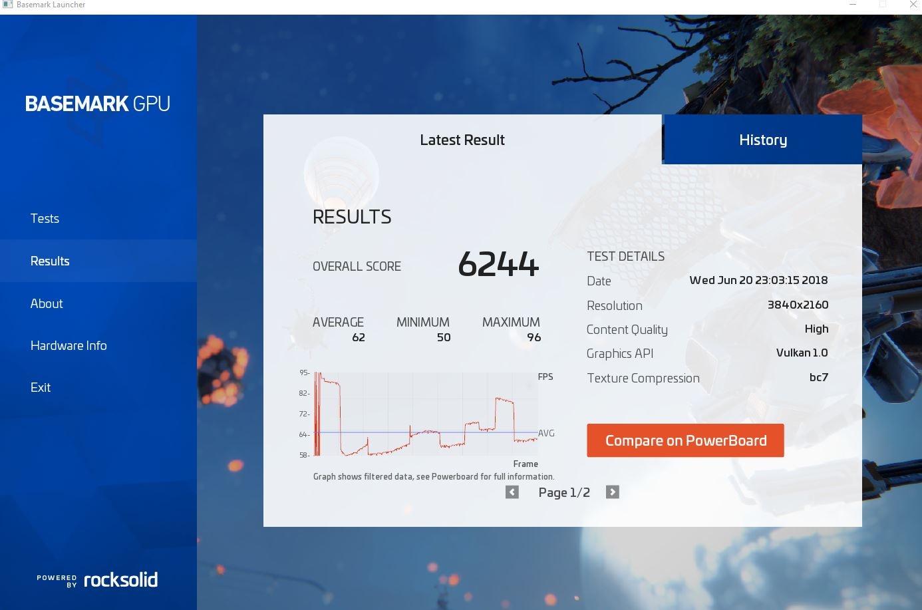
Task: Click the Basemark GPU logo
Action: 98,104
